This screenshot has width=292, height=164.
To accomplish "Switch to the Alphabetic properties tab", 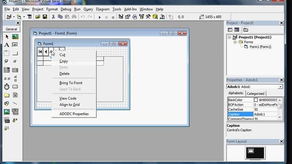I will click(236, 93).
